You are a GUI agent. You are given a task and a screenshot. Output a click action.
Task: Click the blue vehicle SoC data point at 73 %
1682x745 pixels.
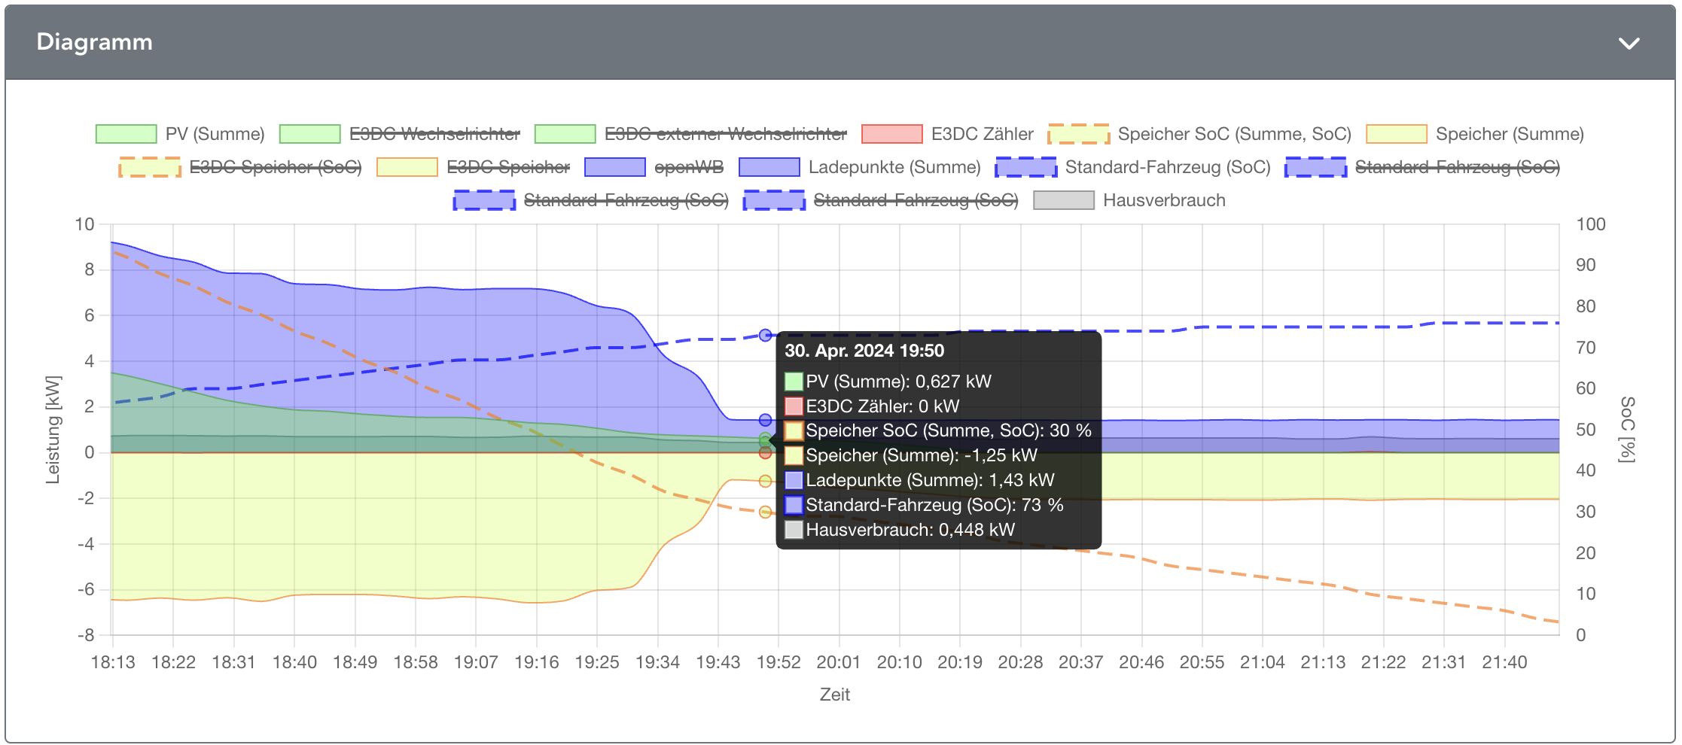(765, 335)
